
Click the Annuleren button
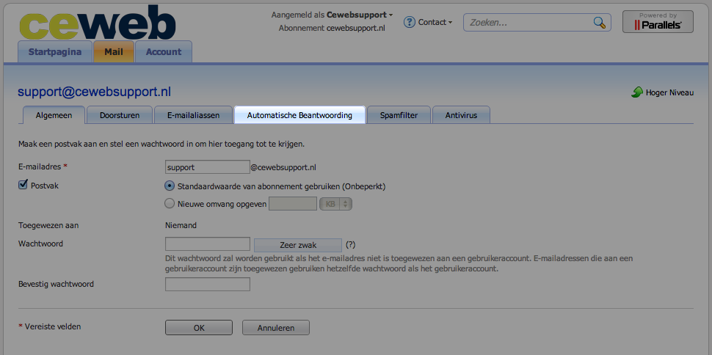[275, 328]
